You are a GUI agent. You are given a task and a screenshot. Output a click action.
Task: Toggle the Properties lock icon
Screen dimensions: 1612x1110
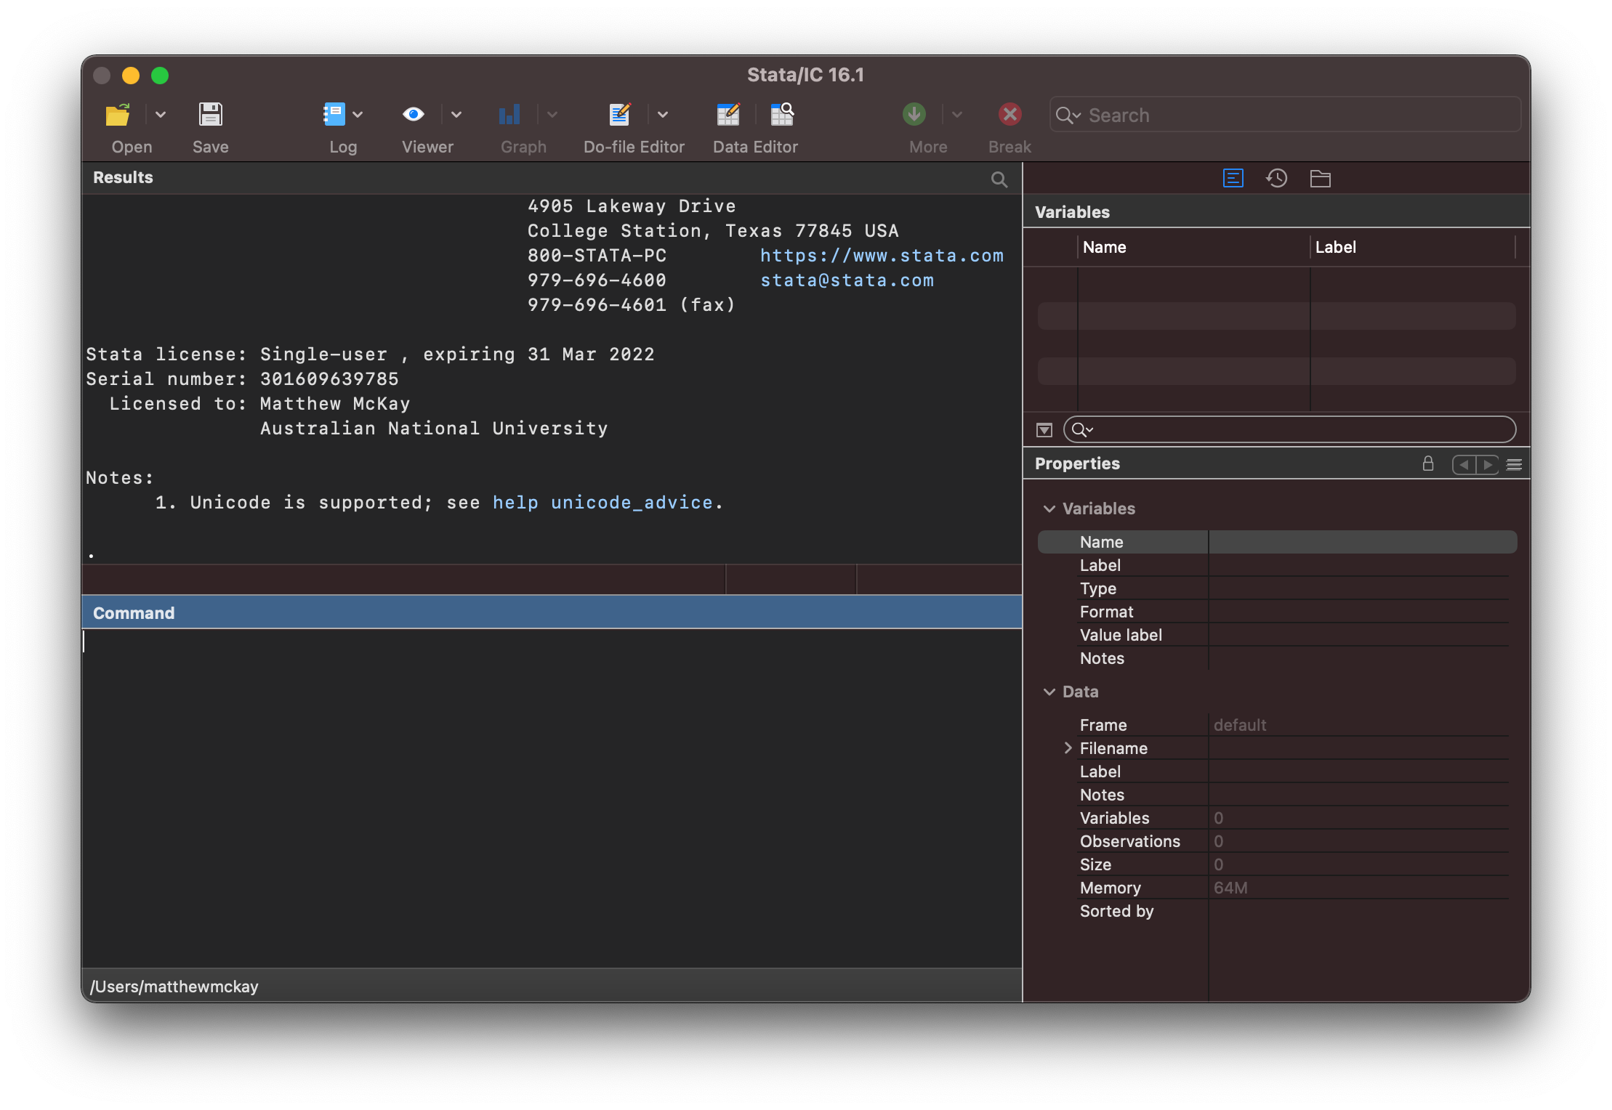(x=1427, y=464)
